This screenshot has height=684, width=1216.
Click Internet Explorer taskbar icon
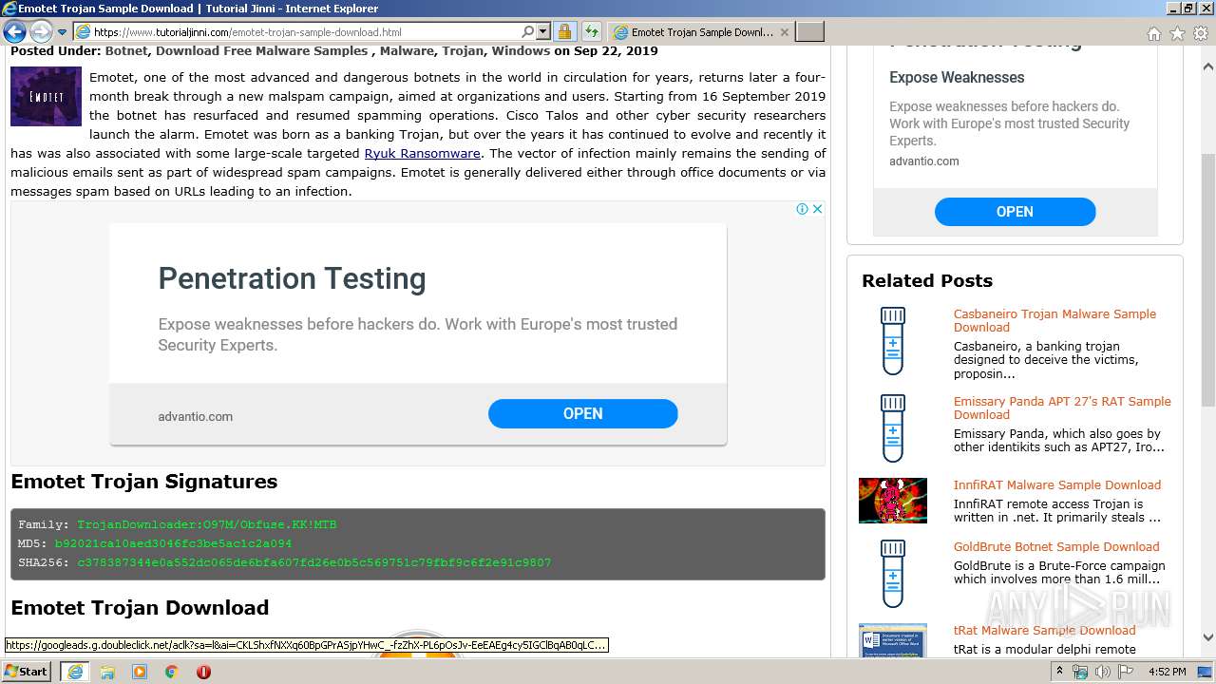pos(75,671)
